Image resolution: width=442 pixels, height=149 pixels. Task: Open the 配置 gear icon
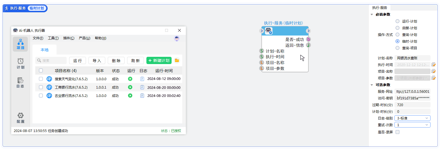point(20,118)
